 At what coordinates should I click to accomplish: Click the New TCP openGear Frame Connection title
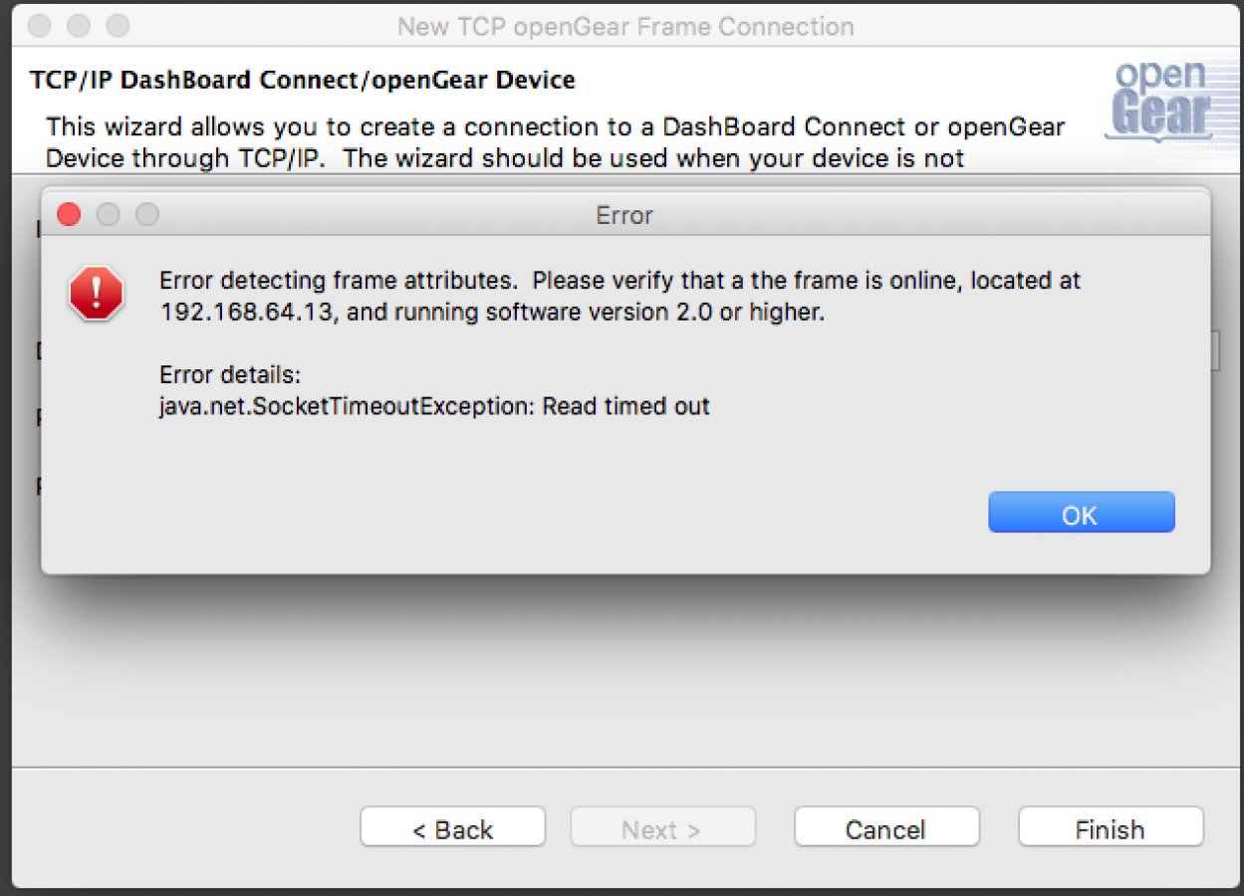(624, 26)
